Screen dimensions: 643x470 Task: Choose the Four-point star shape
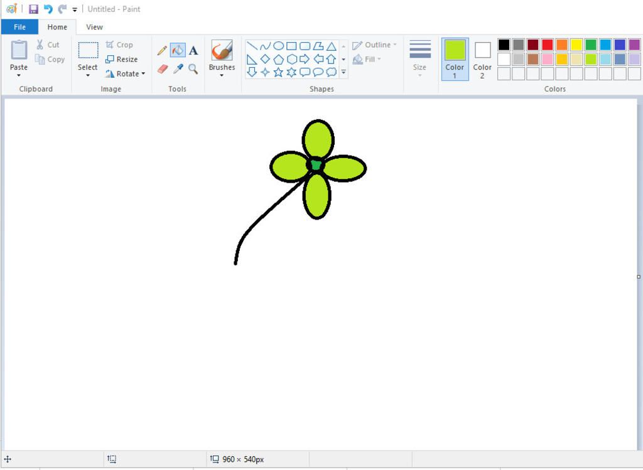click(x=266, y=73)
